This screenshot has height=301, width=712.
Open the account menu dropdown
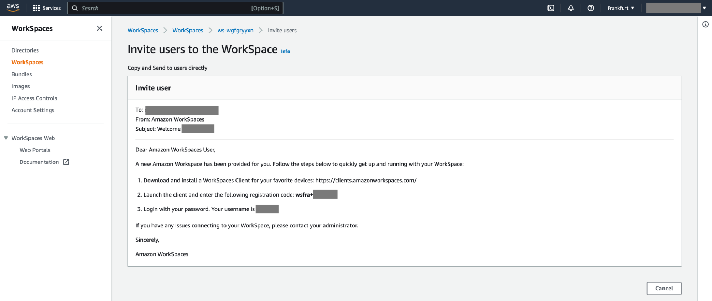(x=676, y=8)
